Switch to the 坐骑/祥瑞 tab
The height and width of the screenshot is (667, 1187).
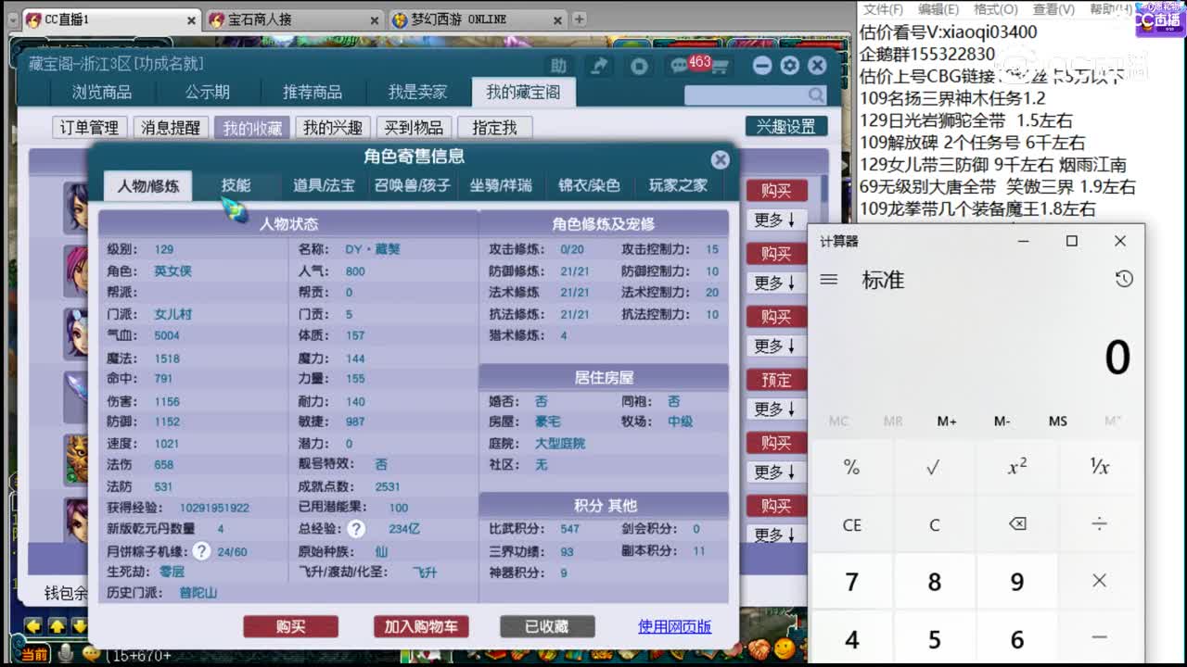tap(501, 185)
